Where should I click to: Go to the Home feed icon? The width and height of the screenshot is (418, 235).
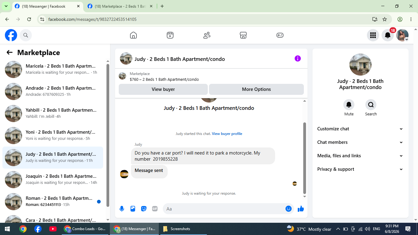pyautogui.click(x=133, y=35)
